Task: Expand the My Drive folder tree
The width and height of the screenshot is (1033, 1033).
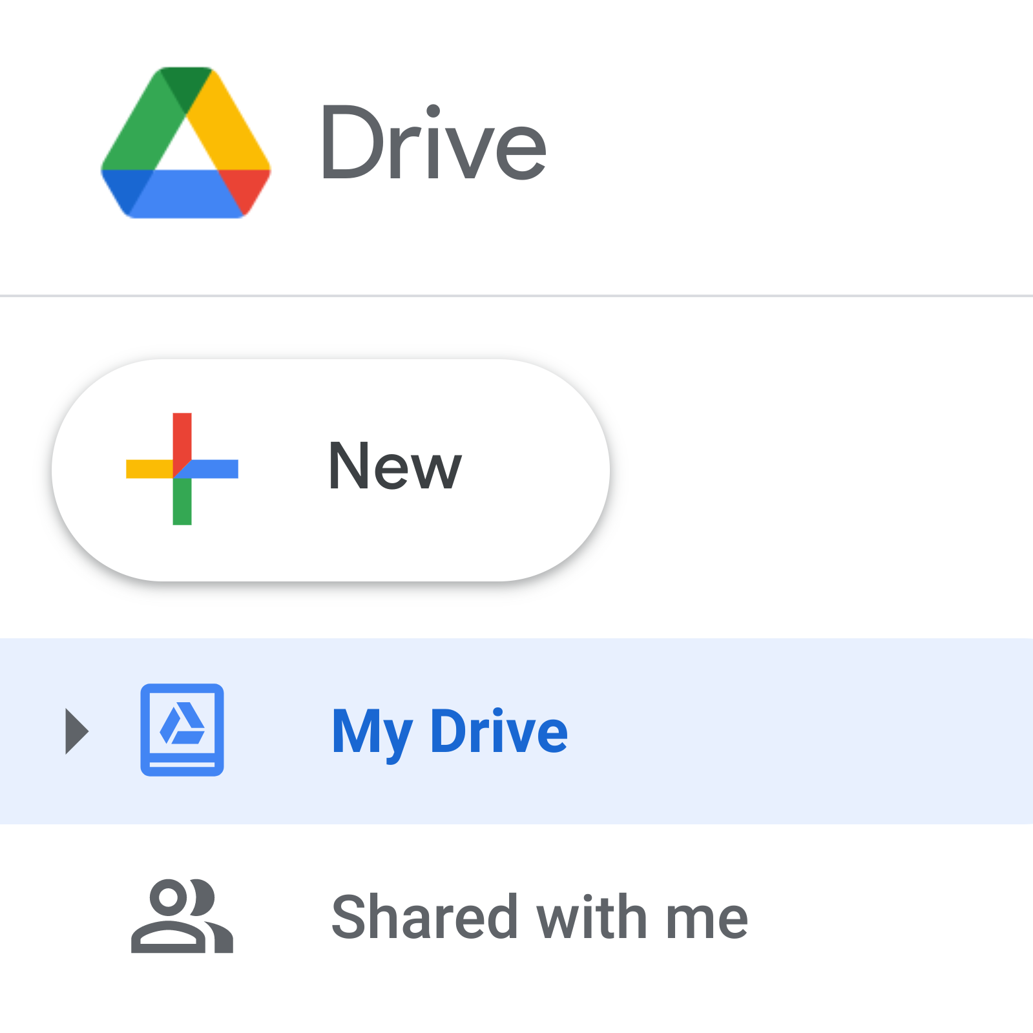Action: (77, 731)
